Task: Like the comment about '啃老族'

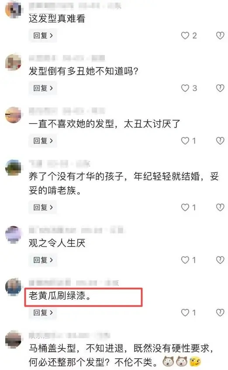Action: point(185,207)
